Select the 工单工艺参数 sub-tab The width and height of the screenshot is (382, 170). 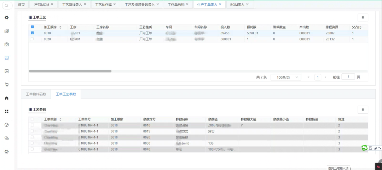[x=66, y=94]
